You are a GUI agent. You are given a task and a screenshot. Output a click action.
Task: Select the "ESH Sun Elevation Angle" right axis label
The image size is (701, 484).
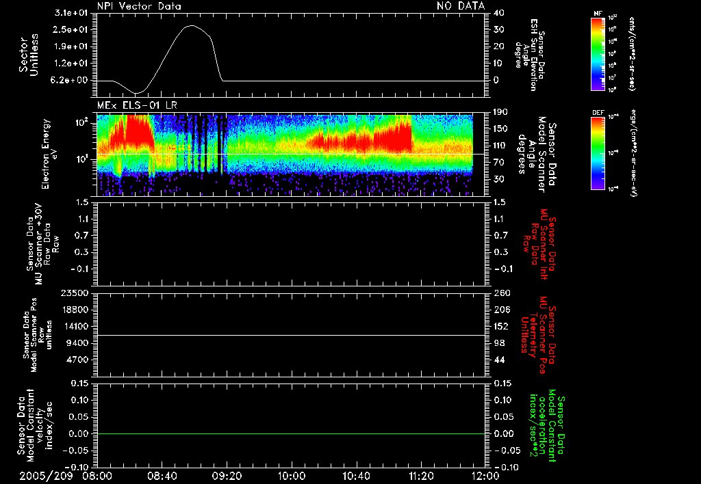click(x=530, y=55)
